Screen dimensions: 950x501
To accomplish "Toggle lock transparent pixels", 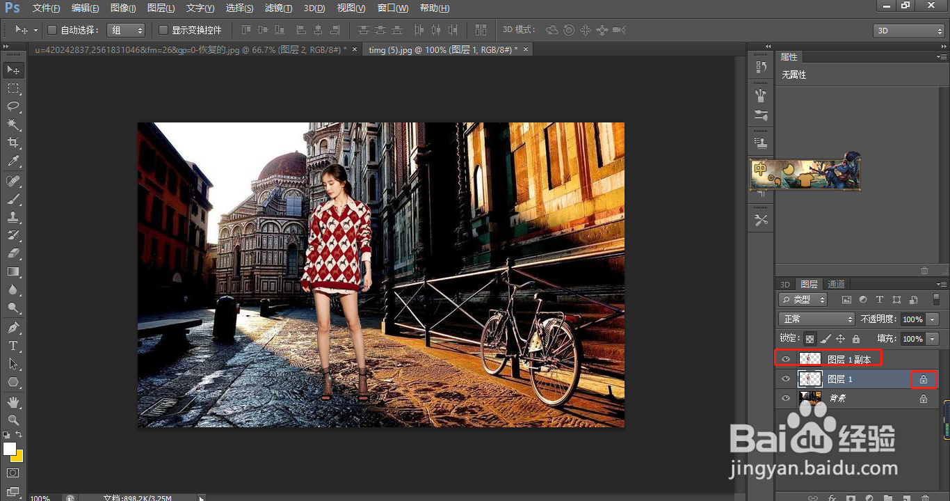I will point(810,339).
